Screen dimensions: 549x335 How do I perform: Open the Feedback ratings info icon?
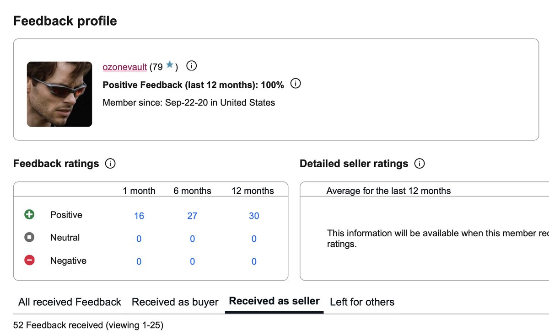coord(110,164)
